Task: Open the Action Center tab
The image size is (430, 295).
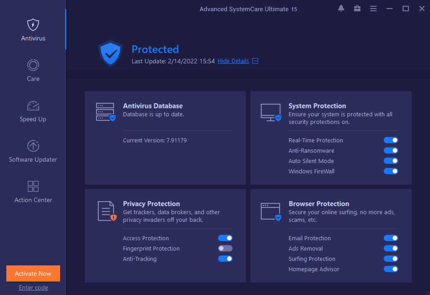Action: tap(33, 192)
